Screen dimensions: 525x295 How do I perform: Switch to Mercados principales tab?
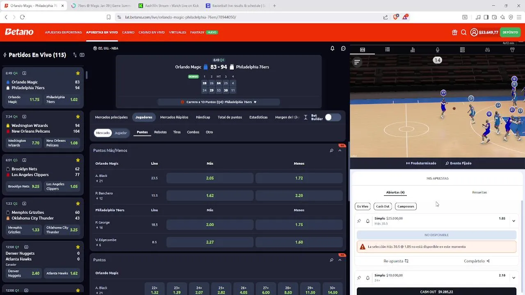tap(111, 117)
